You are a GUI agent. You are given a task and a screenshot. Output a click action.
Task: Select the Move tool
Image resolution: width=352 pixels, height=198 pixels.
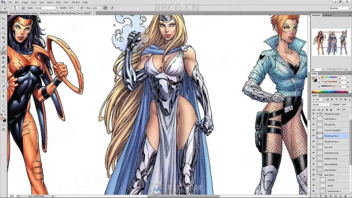pyautogui.click(x=4, y=18)
